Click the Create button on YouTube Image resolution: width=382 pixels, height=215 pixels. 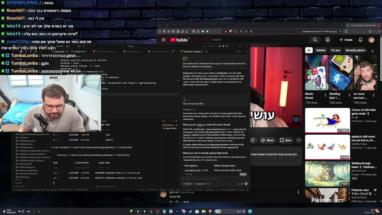(346, 40)
